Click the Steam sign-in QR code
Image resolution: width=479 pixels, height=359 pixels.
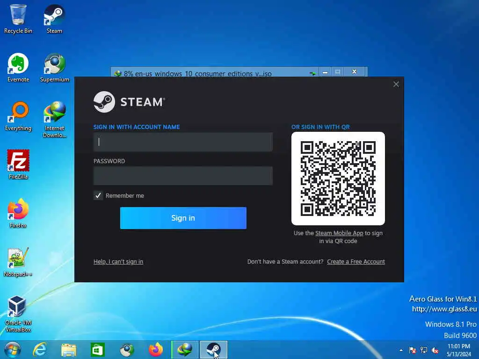[338, 179]
